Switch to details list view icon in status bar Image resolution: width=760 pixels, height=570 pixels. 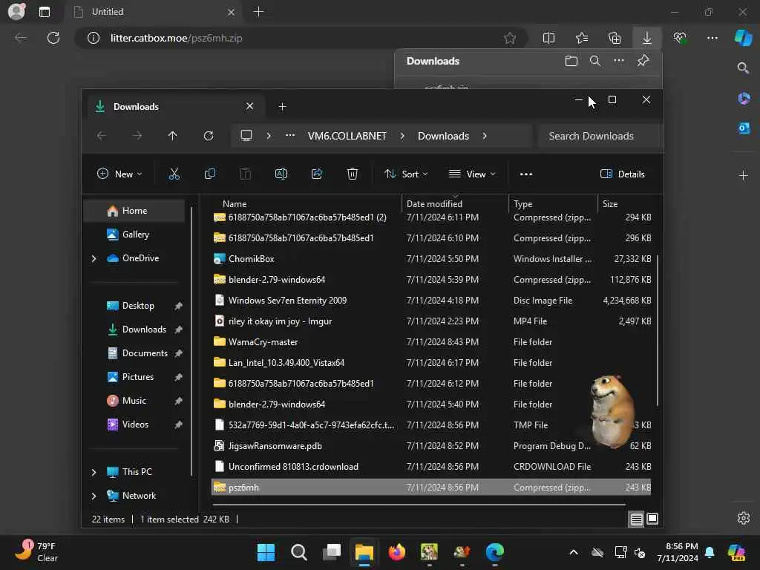636,520
